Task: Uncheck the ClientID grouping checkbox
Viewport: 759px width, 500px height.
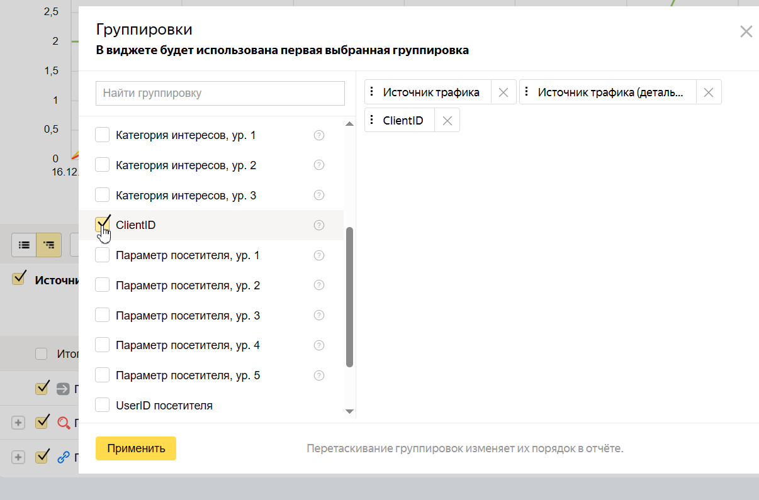Action: (102, 225)
